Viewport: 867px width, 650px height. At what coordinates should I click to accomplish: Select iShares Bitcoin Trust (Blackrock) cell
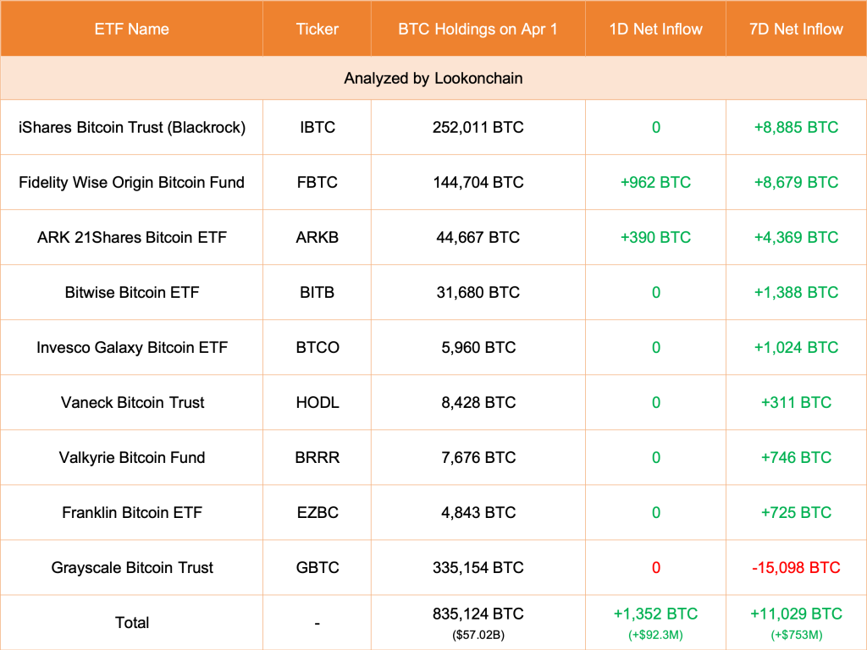click(131, 127)
